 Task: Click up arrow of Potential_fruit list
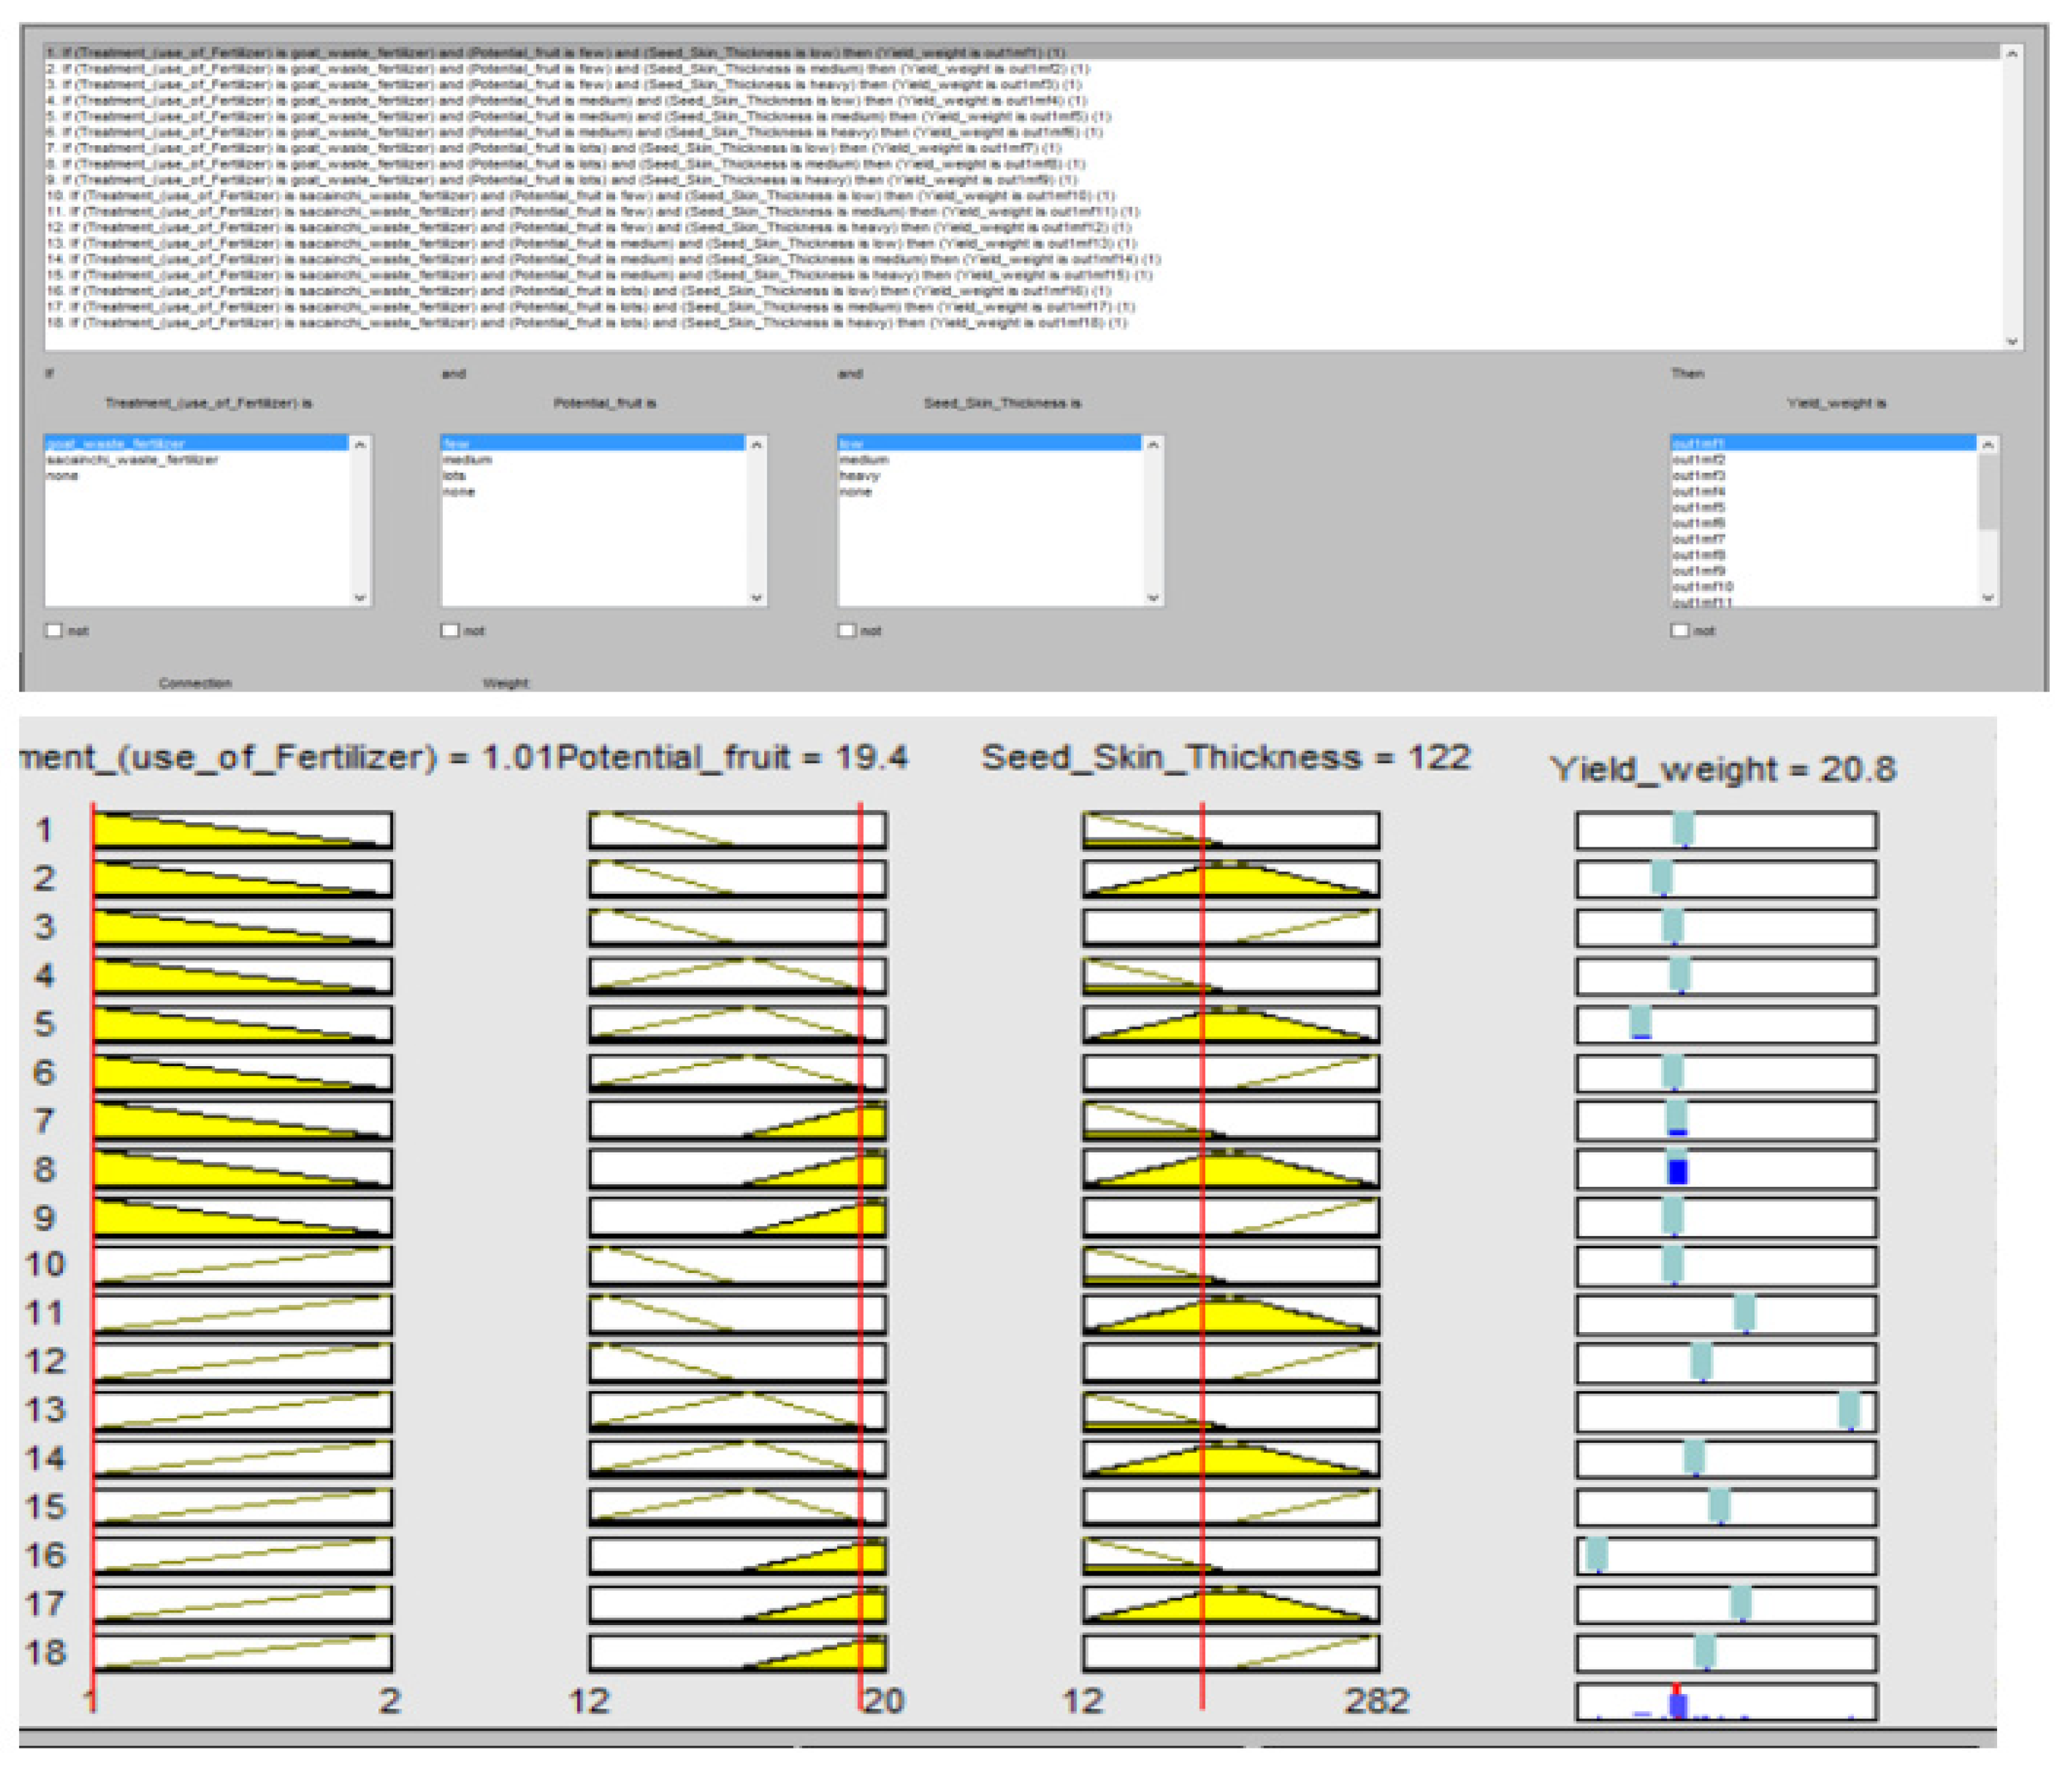pos(756,444)
